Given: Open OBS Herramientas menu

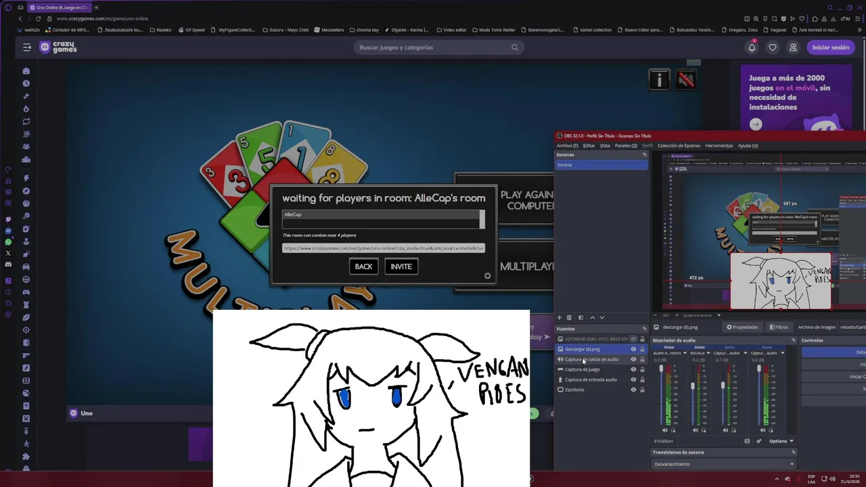Looking at the screenshot, I should point(719,145).
